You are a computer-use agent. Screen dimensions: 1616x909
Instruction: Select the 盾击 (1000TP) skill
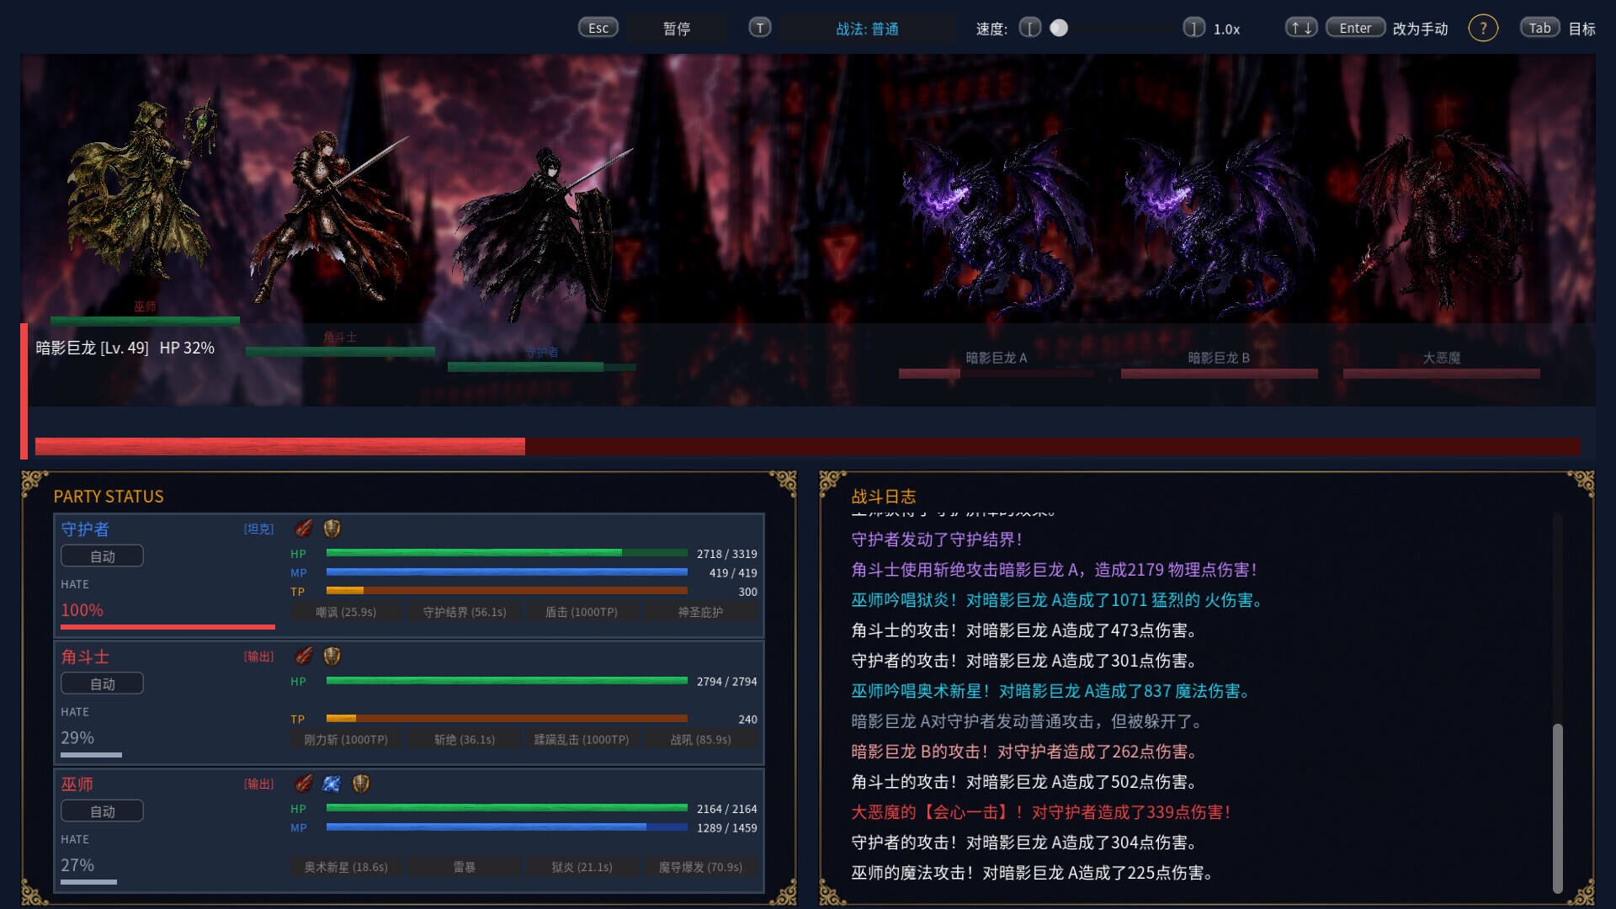tap(582, 612)
